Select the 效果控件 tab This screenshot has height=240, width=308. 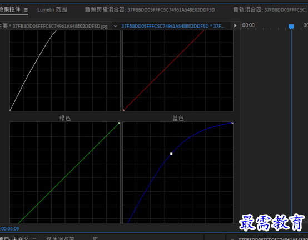10,9
